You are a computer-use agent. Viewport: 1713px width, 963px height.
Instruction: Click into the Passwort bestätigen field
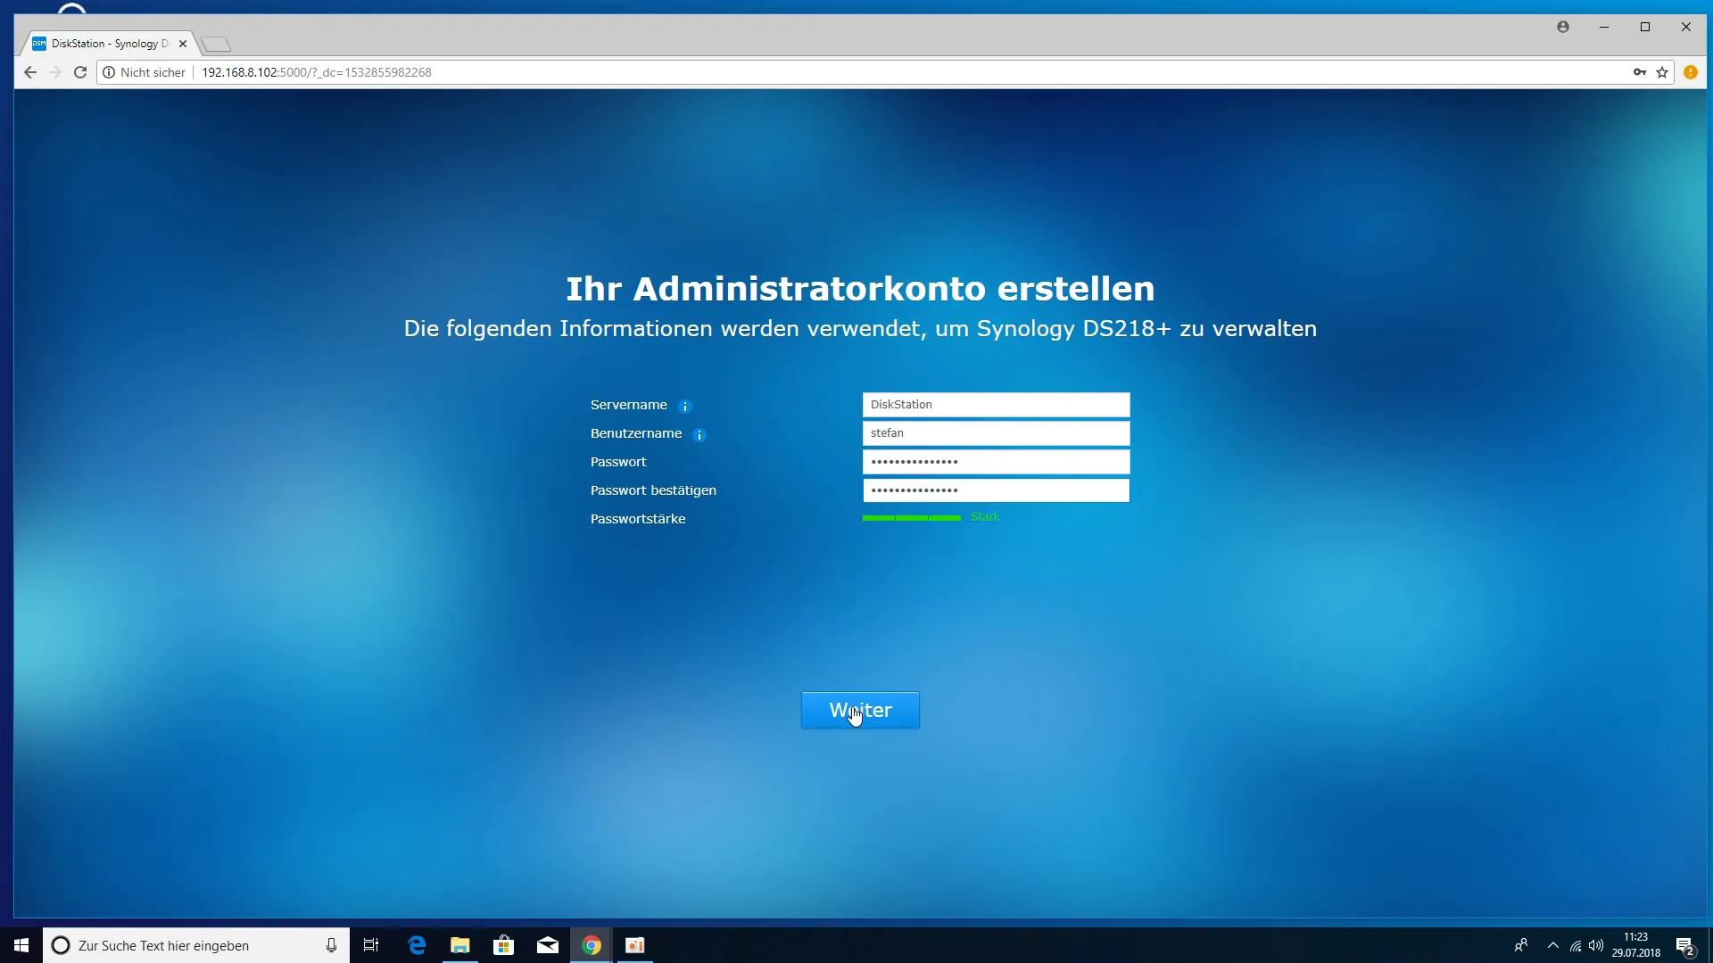click(996, 490)
